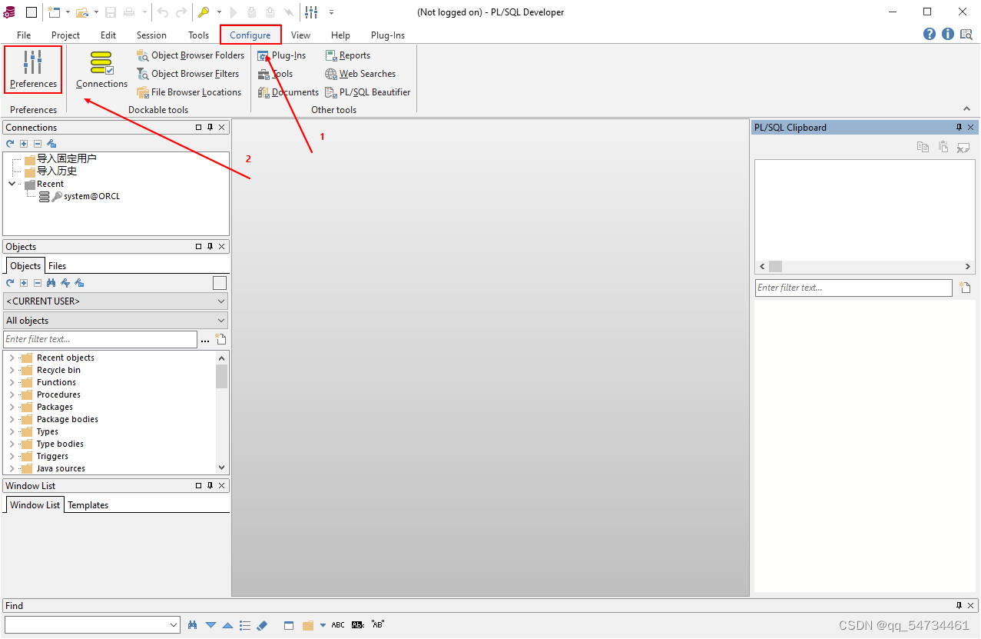Select the Type bodies folder
This screenshot has width=981, height=639.
(60, 444)
